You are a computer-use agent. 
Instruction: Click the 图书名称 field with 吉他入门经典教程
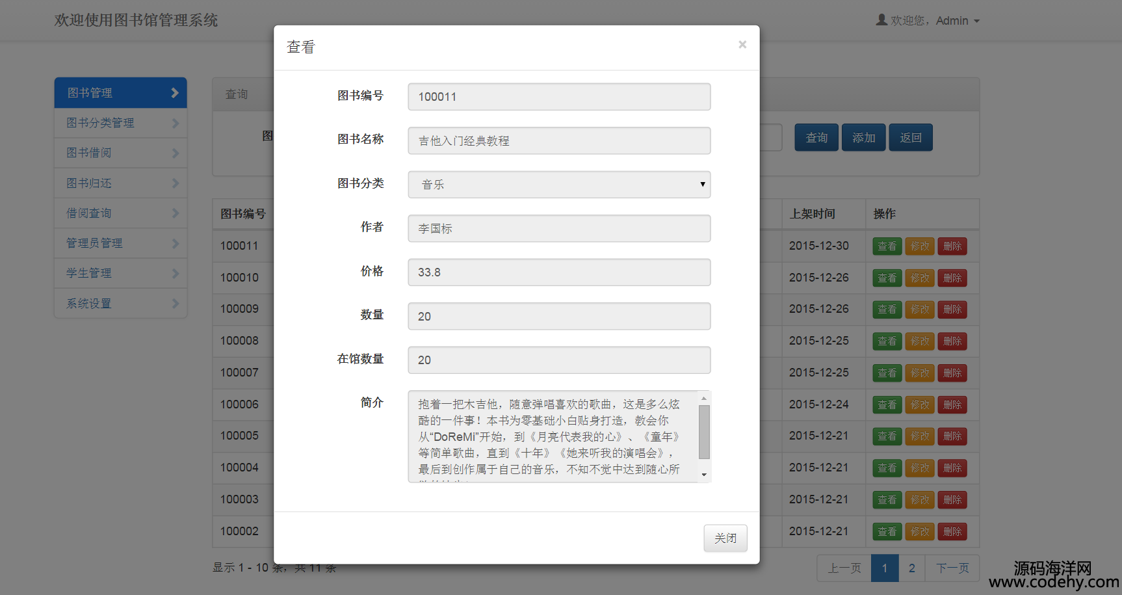click(559, 140)
